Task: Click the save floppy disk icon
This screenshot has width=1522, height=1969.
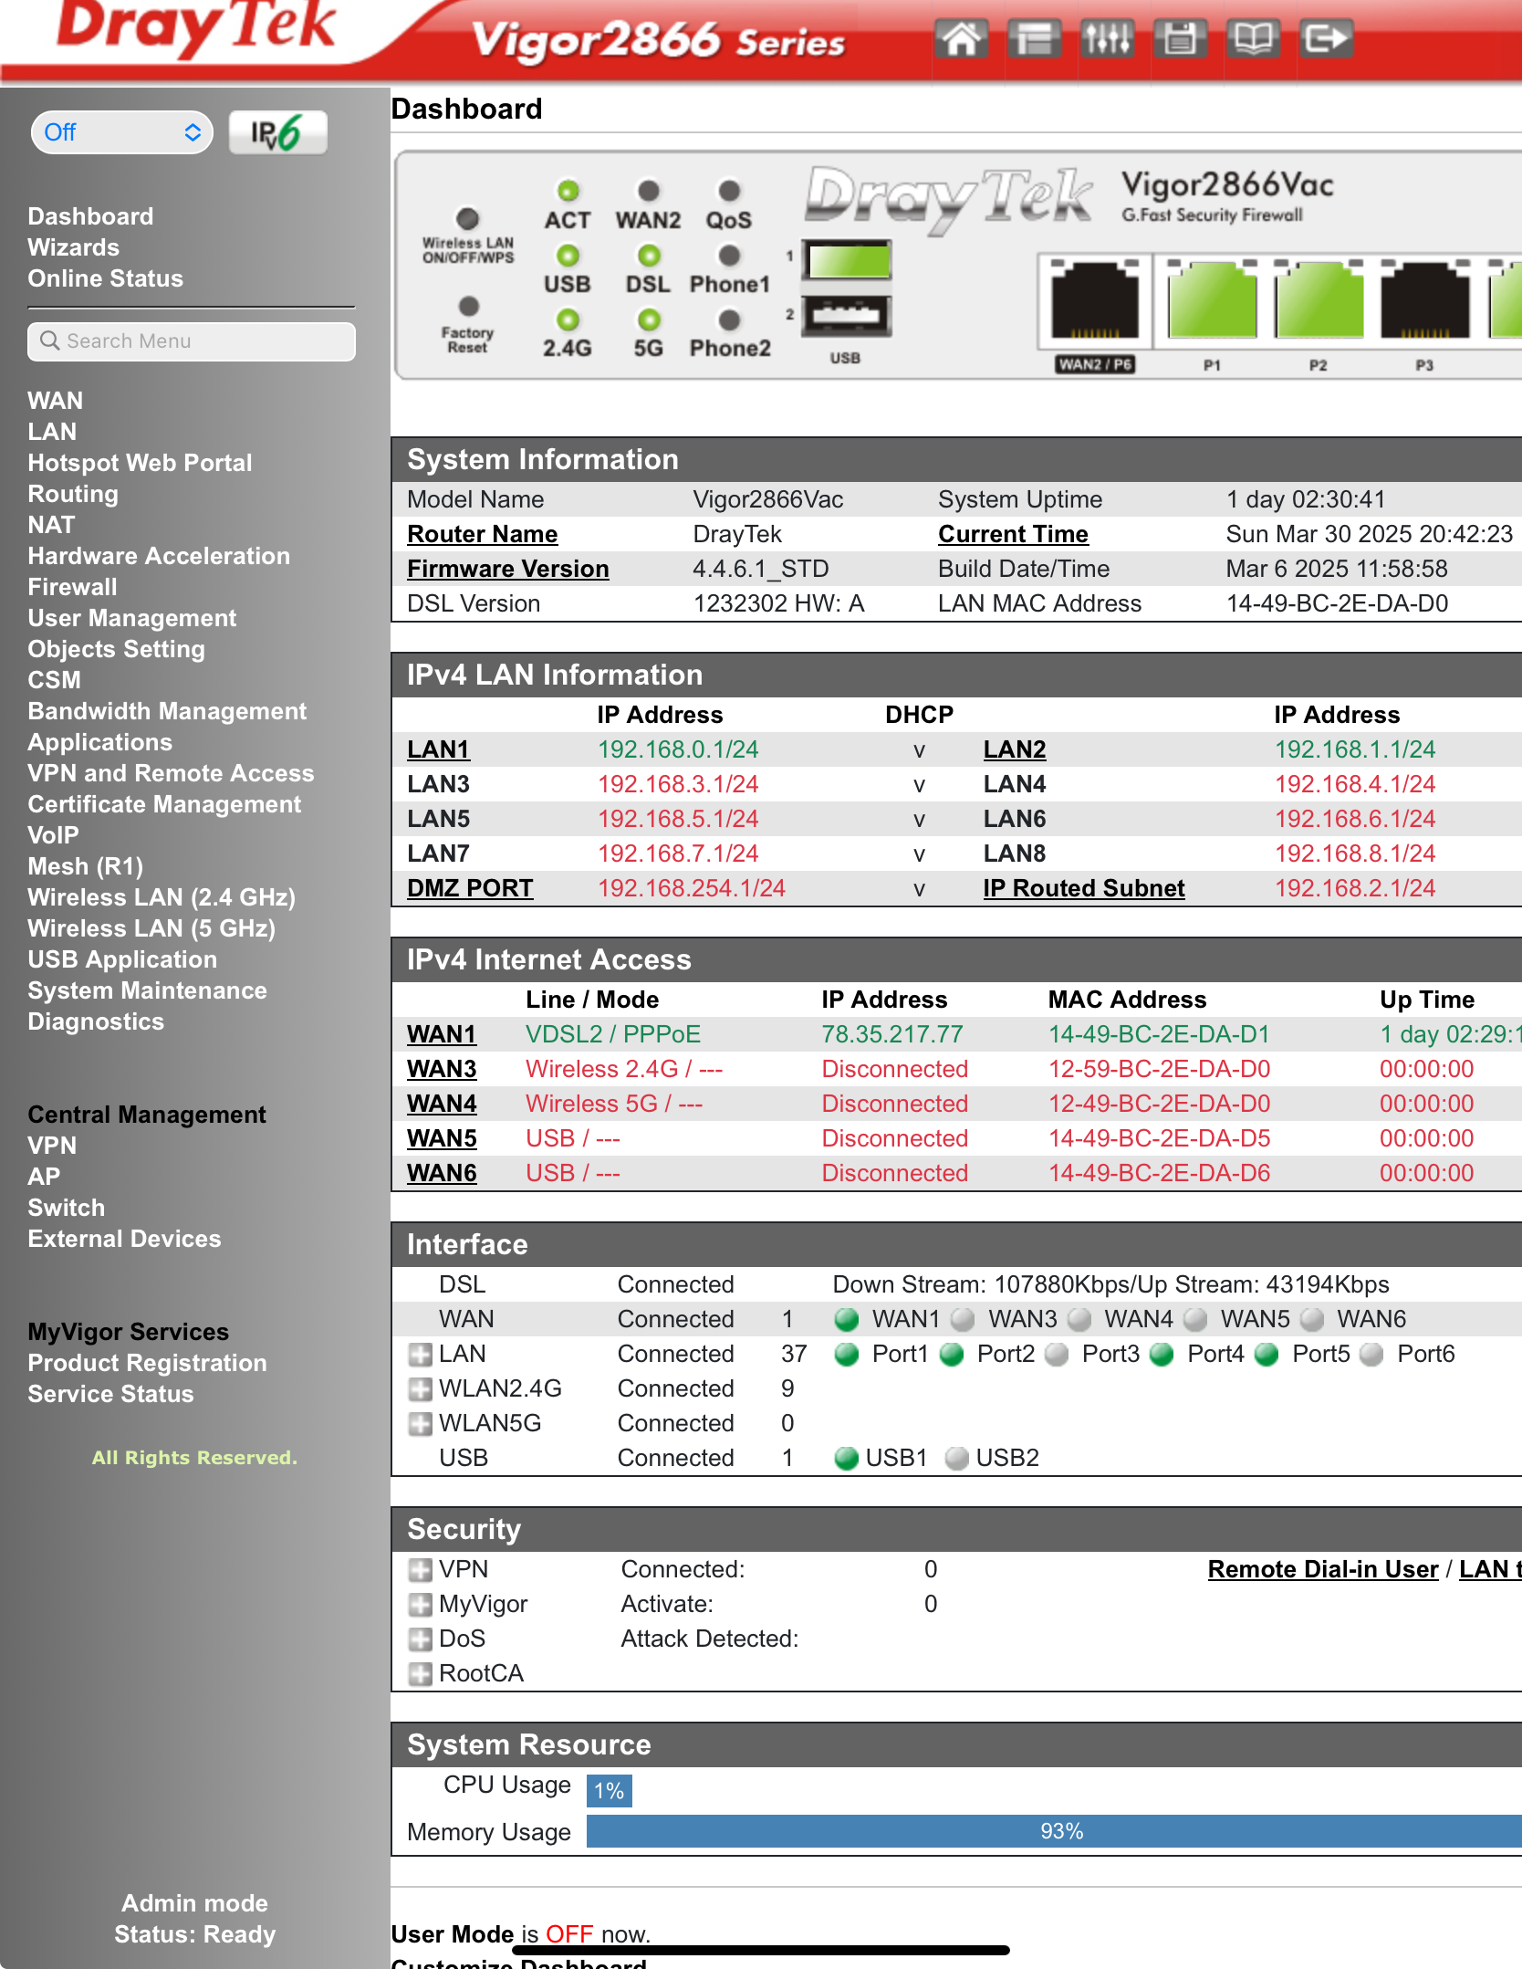Action: 1180,39
